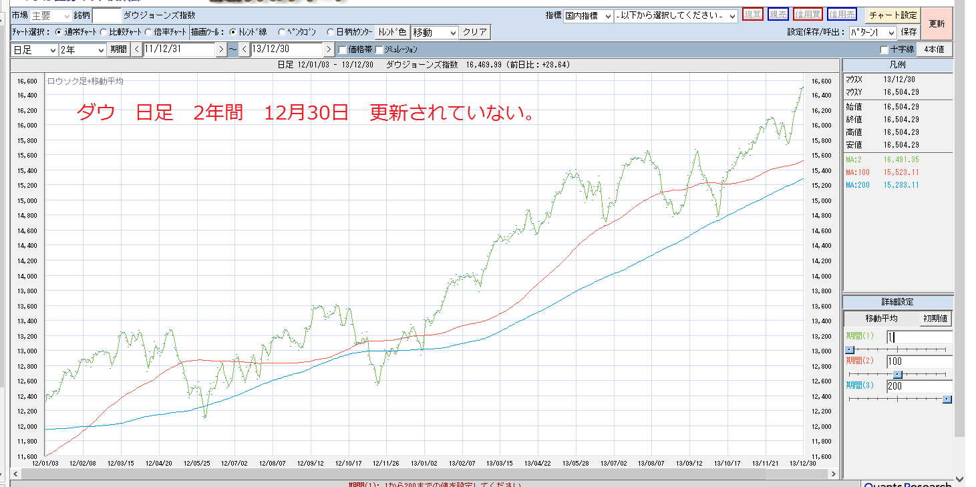Click the 詳細設定 panel header
Screen dimensions: 976x487
point(898,302)
